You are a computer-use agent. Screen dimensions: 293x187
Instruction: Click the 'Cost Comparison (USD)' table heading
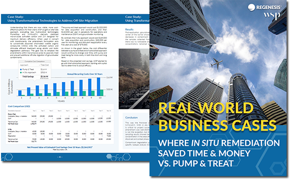[x=19, y=107]
